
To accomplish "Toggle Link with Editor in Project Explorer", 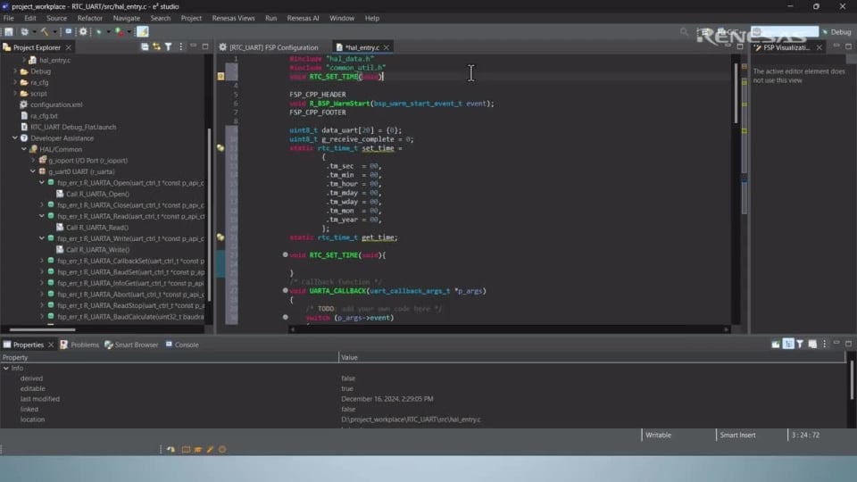I will coord(156,47).
